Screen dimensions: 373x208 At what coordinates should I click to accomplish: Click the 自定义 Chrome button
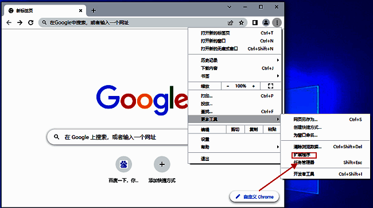tap(254, 197)
